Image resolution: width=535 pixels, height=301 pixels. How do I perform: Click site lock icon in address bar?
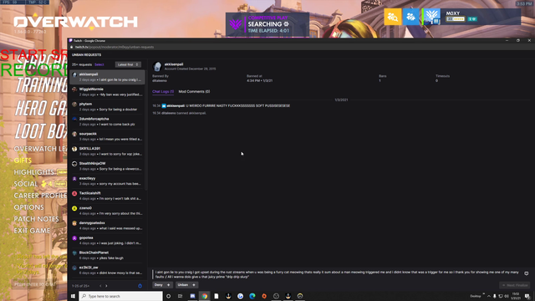coord(72,47)
